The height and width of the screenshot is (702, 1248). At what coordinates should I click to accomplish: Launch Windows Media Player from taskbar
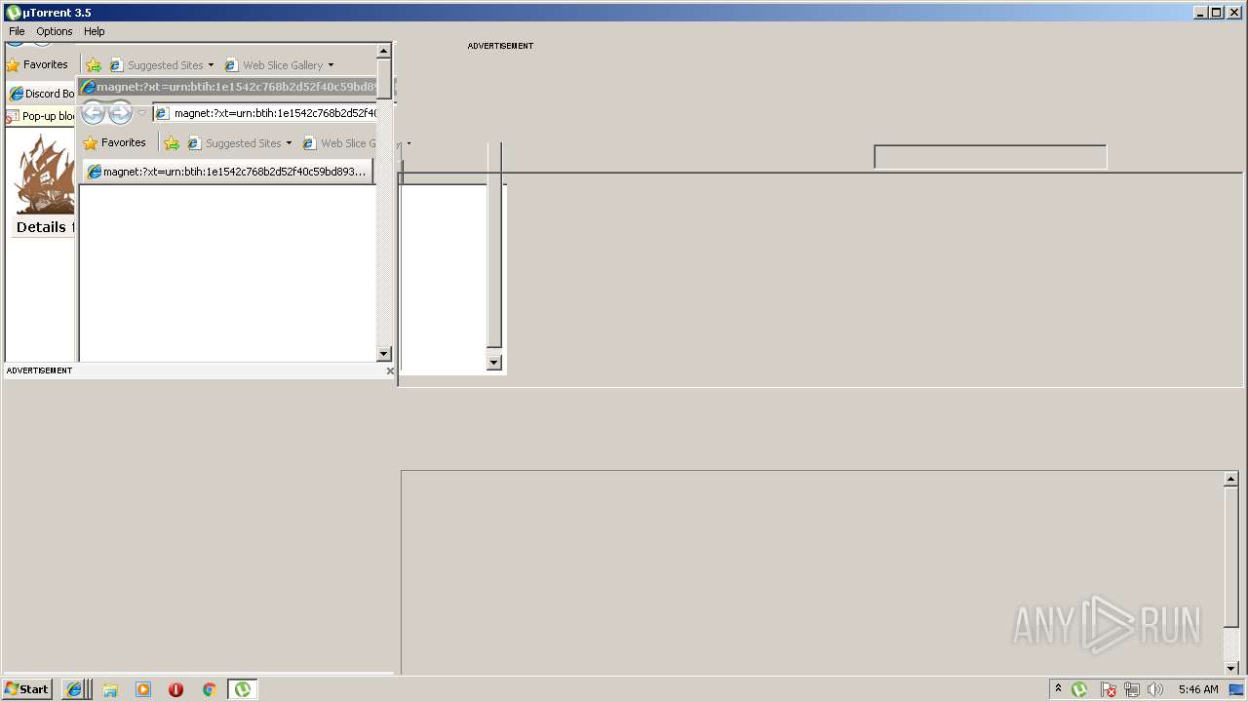point(143,689)
